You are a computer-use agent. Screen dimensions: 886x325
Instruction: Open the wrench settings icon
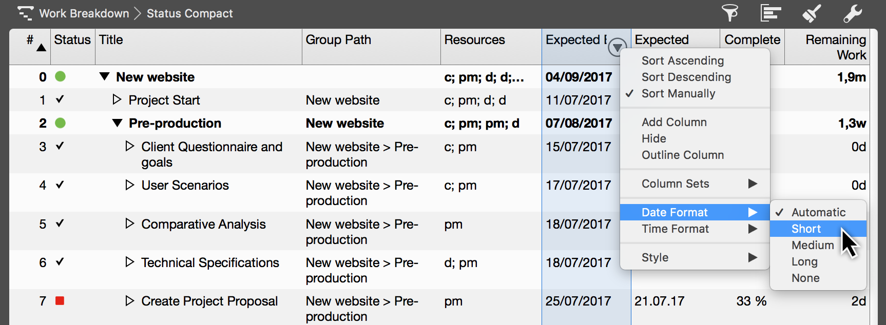click(853, 13)
